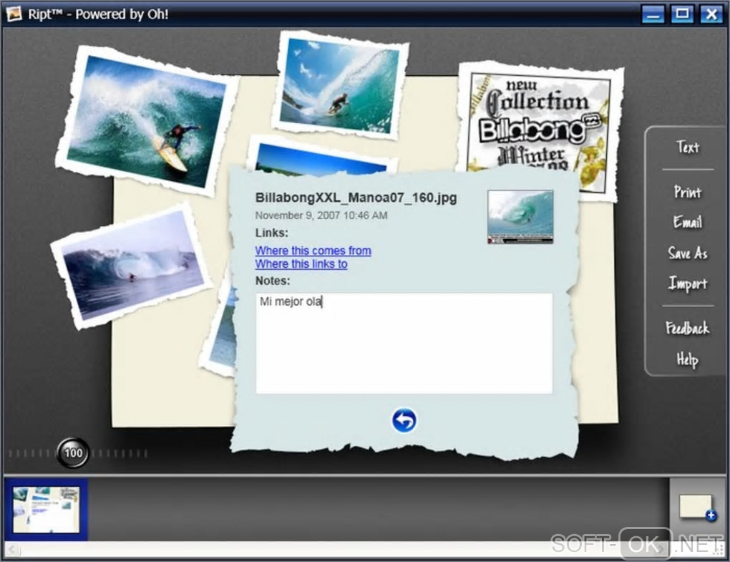
Task: Select Save As in side menu
Action: click(688, 253)
